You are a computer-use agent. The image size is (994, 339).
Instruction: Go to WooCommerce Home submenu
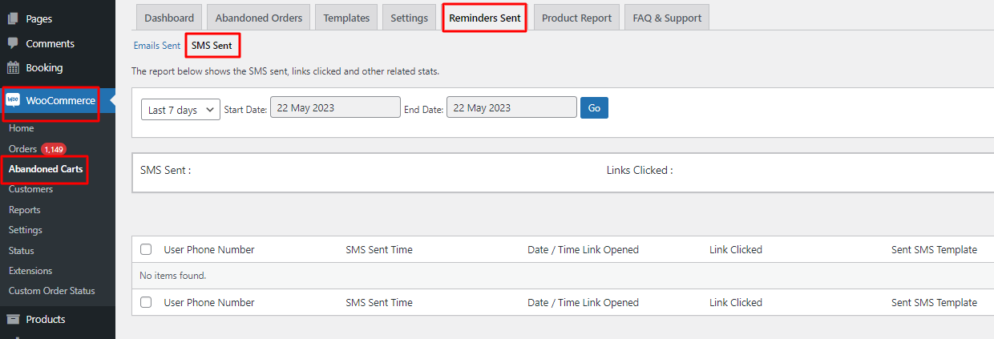click(x=22, y=128)
